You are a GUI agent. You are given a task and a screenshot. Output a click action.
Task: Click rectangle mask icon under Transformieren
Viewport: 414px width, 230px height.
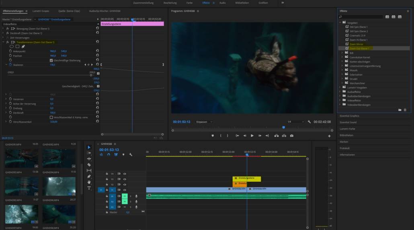(x=17, y=47)
